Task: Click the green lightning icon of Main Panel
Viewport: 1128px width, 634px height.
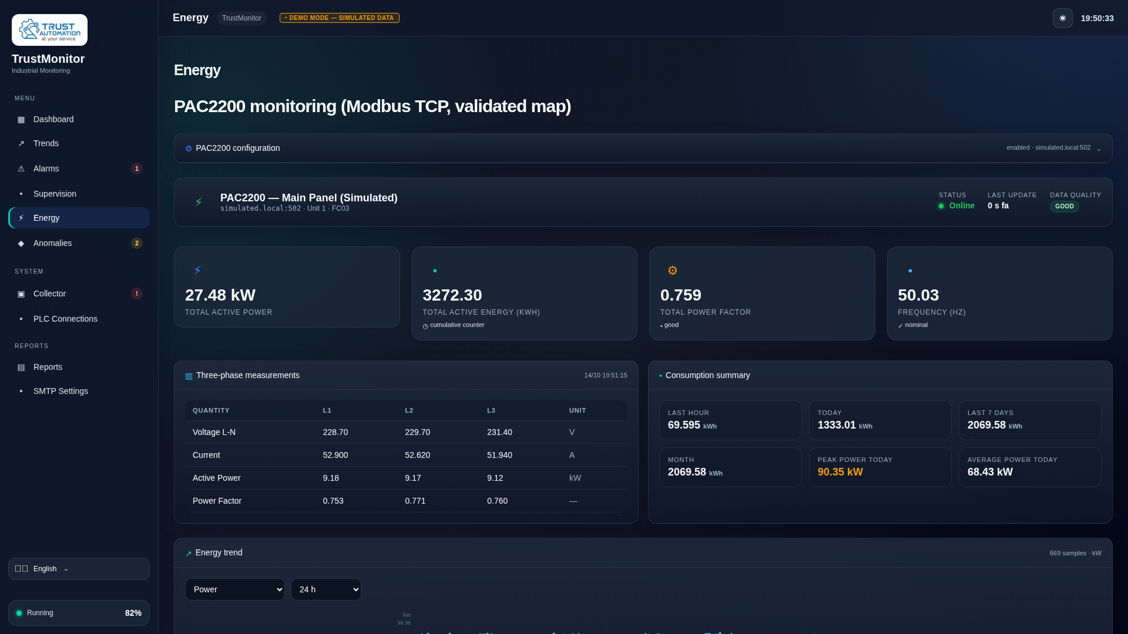Action: (x=199, y=202)
